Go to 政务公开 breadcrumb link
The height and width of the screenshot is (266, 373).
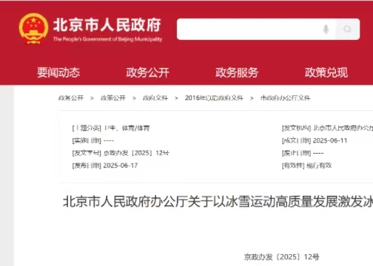point(71,98)
